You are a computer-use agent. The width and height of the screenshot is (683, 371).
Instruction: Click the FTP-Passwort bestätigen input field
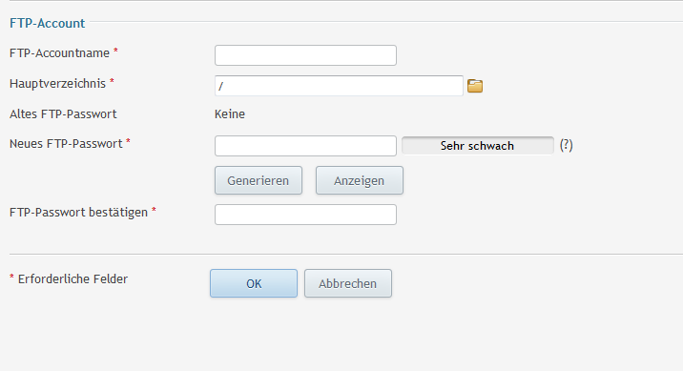pos(305,215)
